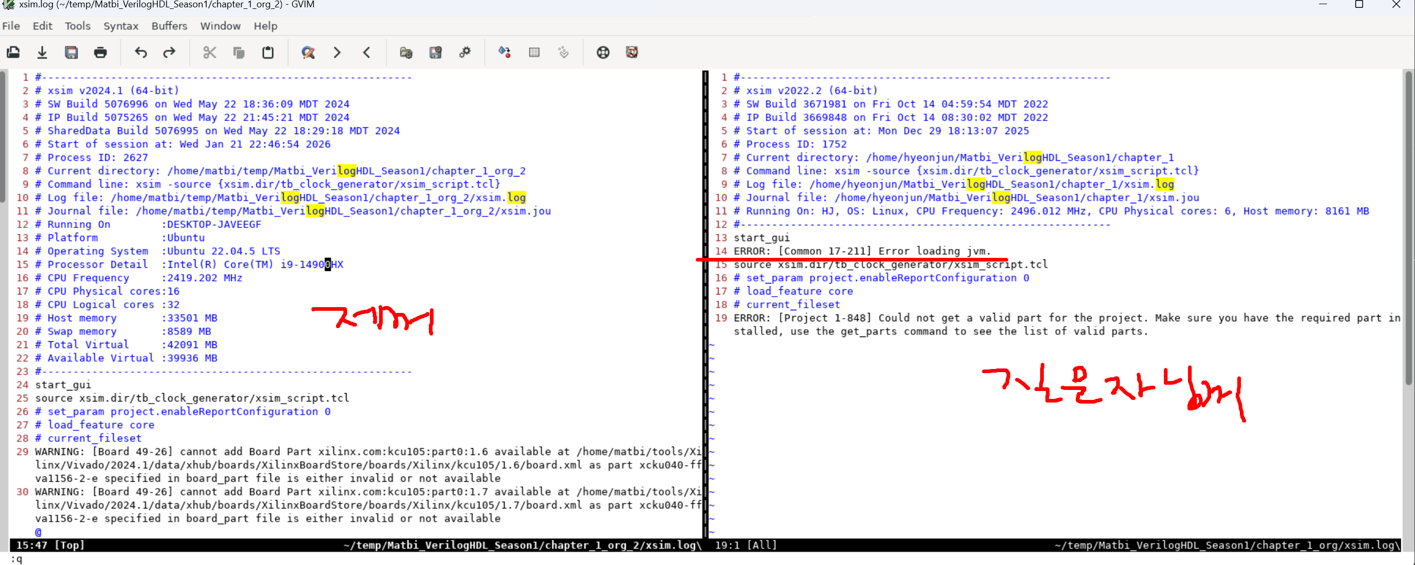
Task: Click the Open file toolbar icon
Action: click(13, 52)
